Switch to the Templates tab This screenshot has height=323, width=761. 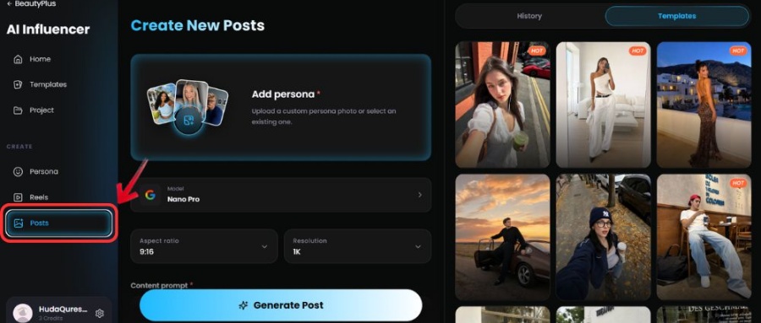pos(677,16)
